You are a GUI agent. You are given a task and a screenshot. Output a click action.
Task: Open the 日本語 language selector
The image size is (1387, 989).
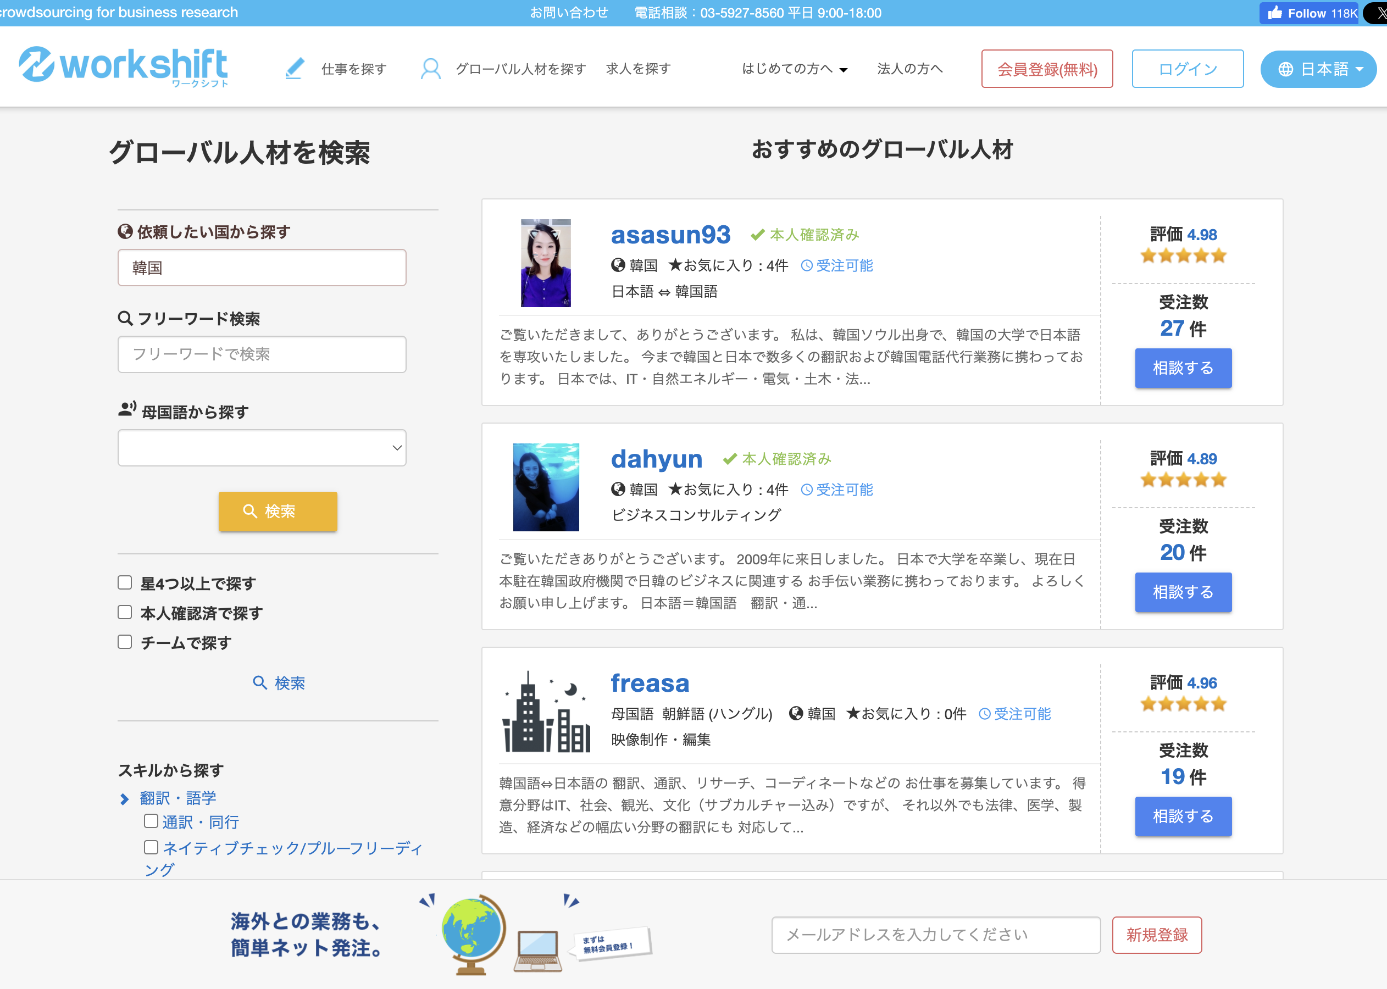1318,69
